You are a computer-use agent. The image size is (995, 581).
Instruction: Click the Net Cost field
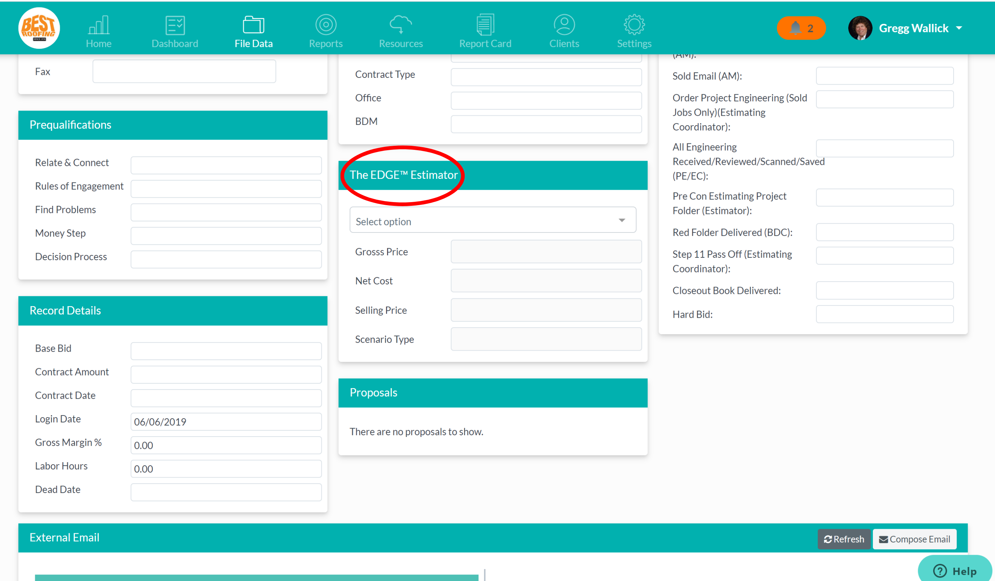click(x=546, y=281)
